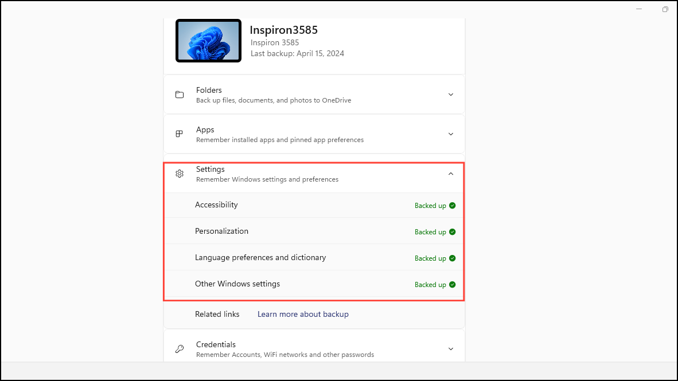Click the Last backup date text

click(x=297, y=53)
